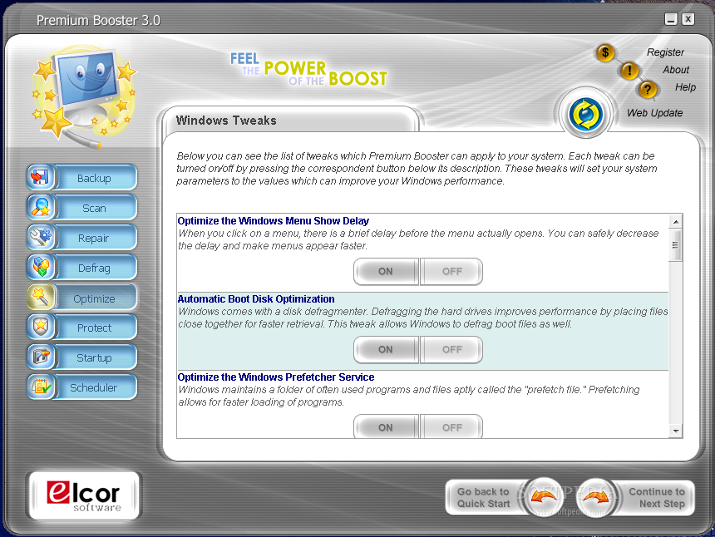Click the Elcor software logo
This screenshot has width=715, height=537.
tap(84, 495)
